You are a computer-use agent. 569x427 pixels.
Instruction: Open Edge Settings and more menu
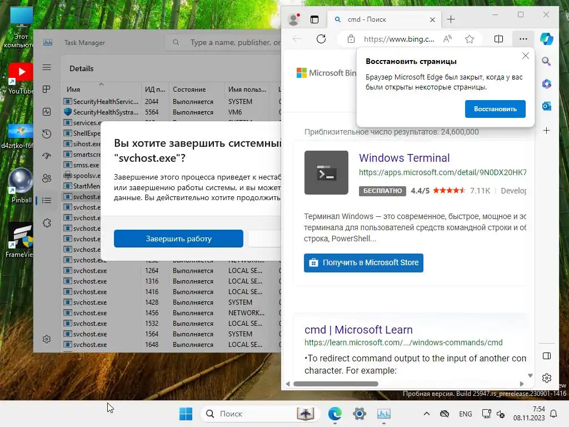click(523, 39)
